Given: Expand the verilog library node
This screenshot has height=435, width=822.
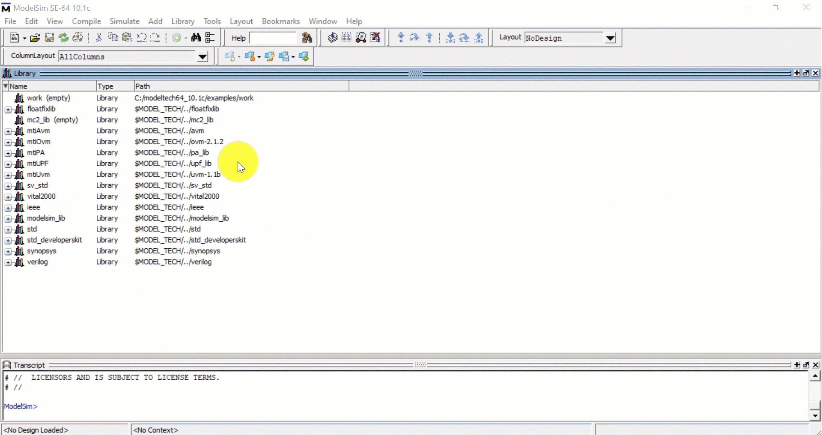Looking at the screenshot, I should (x=8, y=263).
